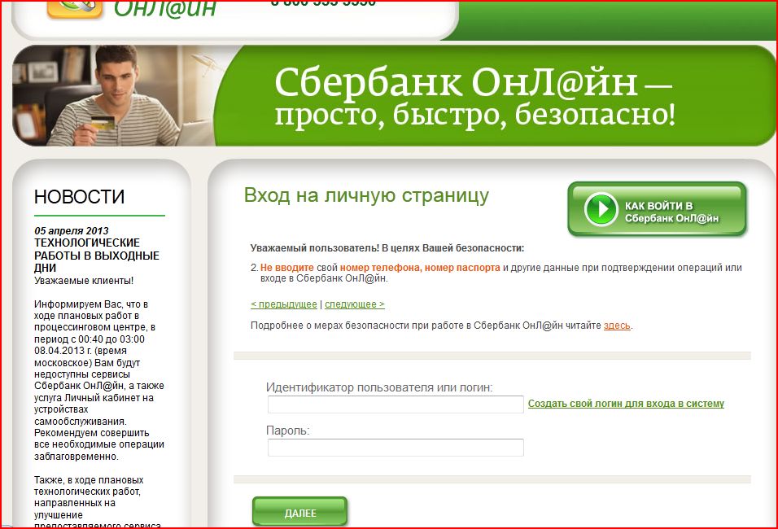Click the phone number in the header
This screenshot has height=529, width=778.
[323, 4]
